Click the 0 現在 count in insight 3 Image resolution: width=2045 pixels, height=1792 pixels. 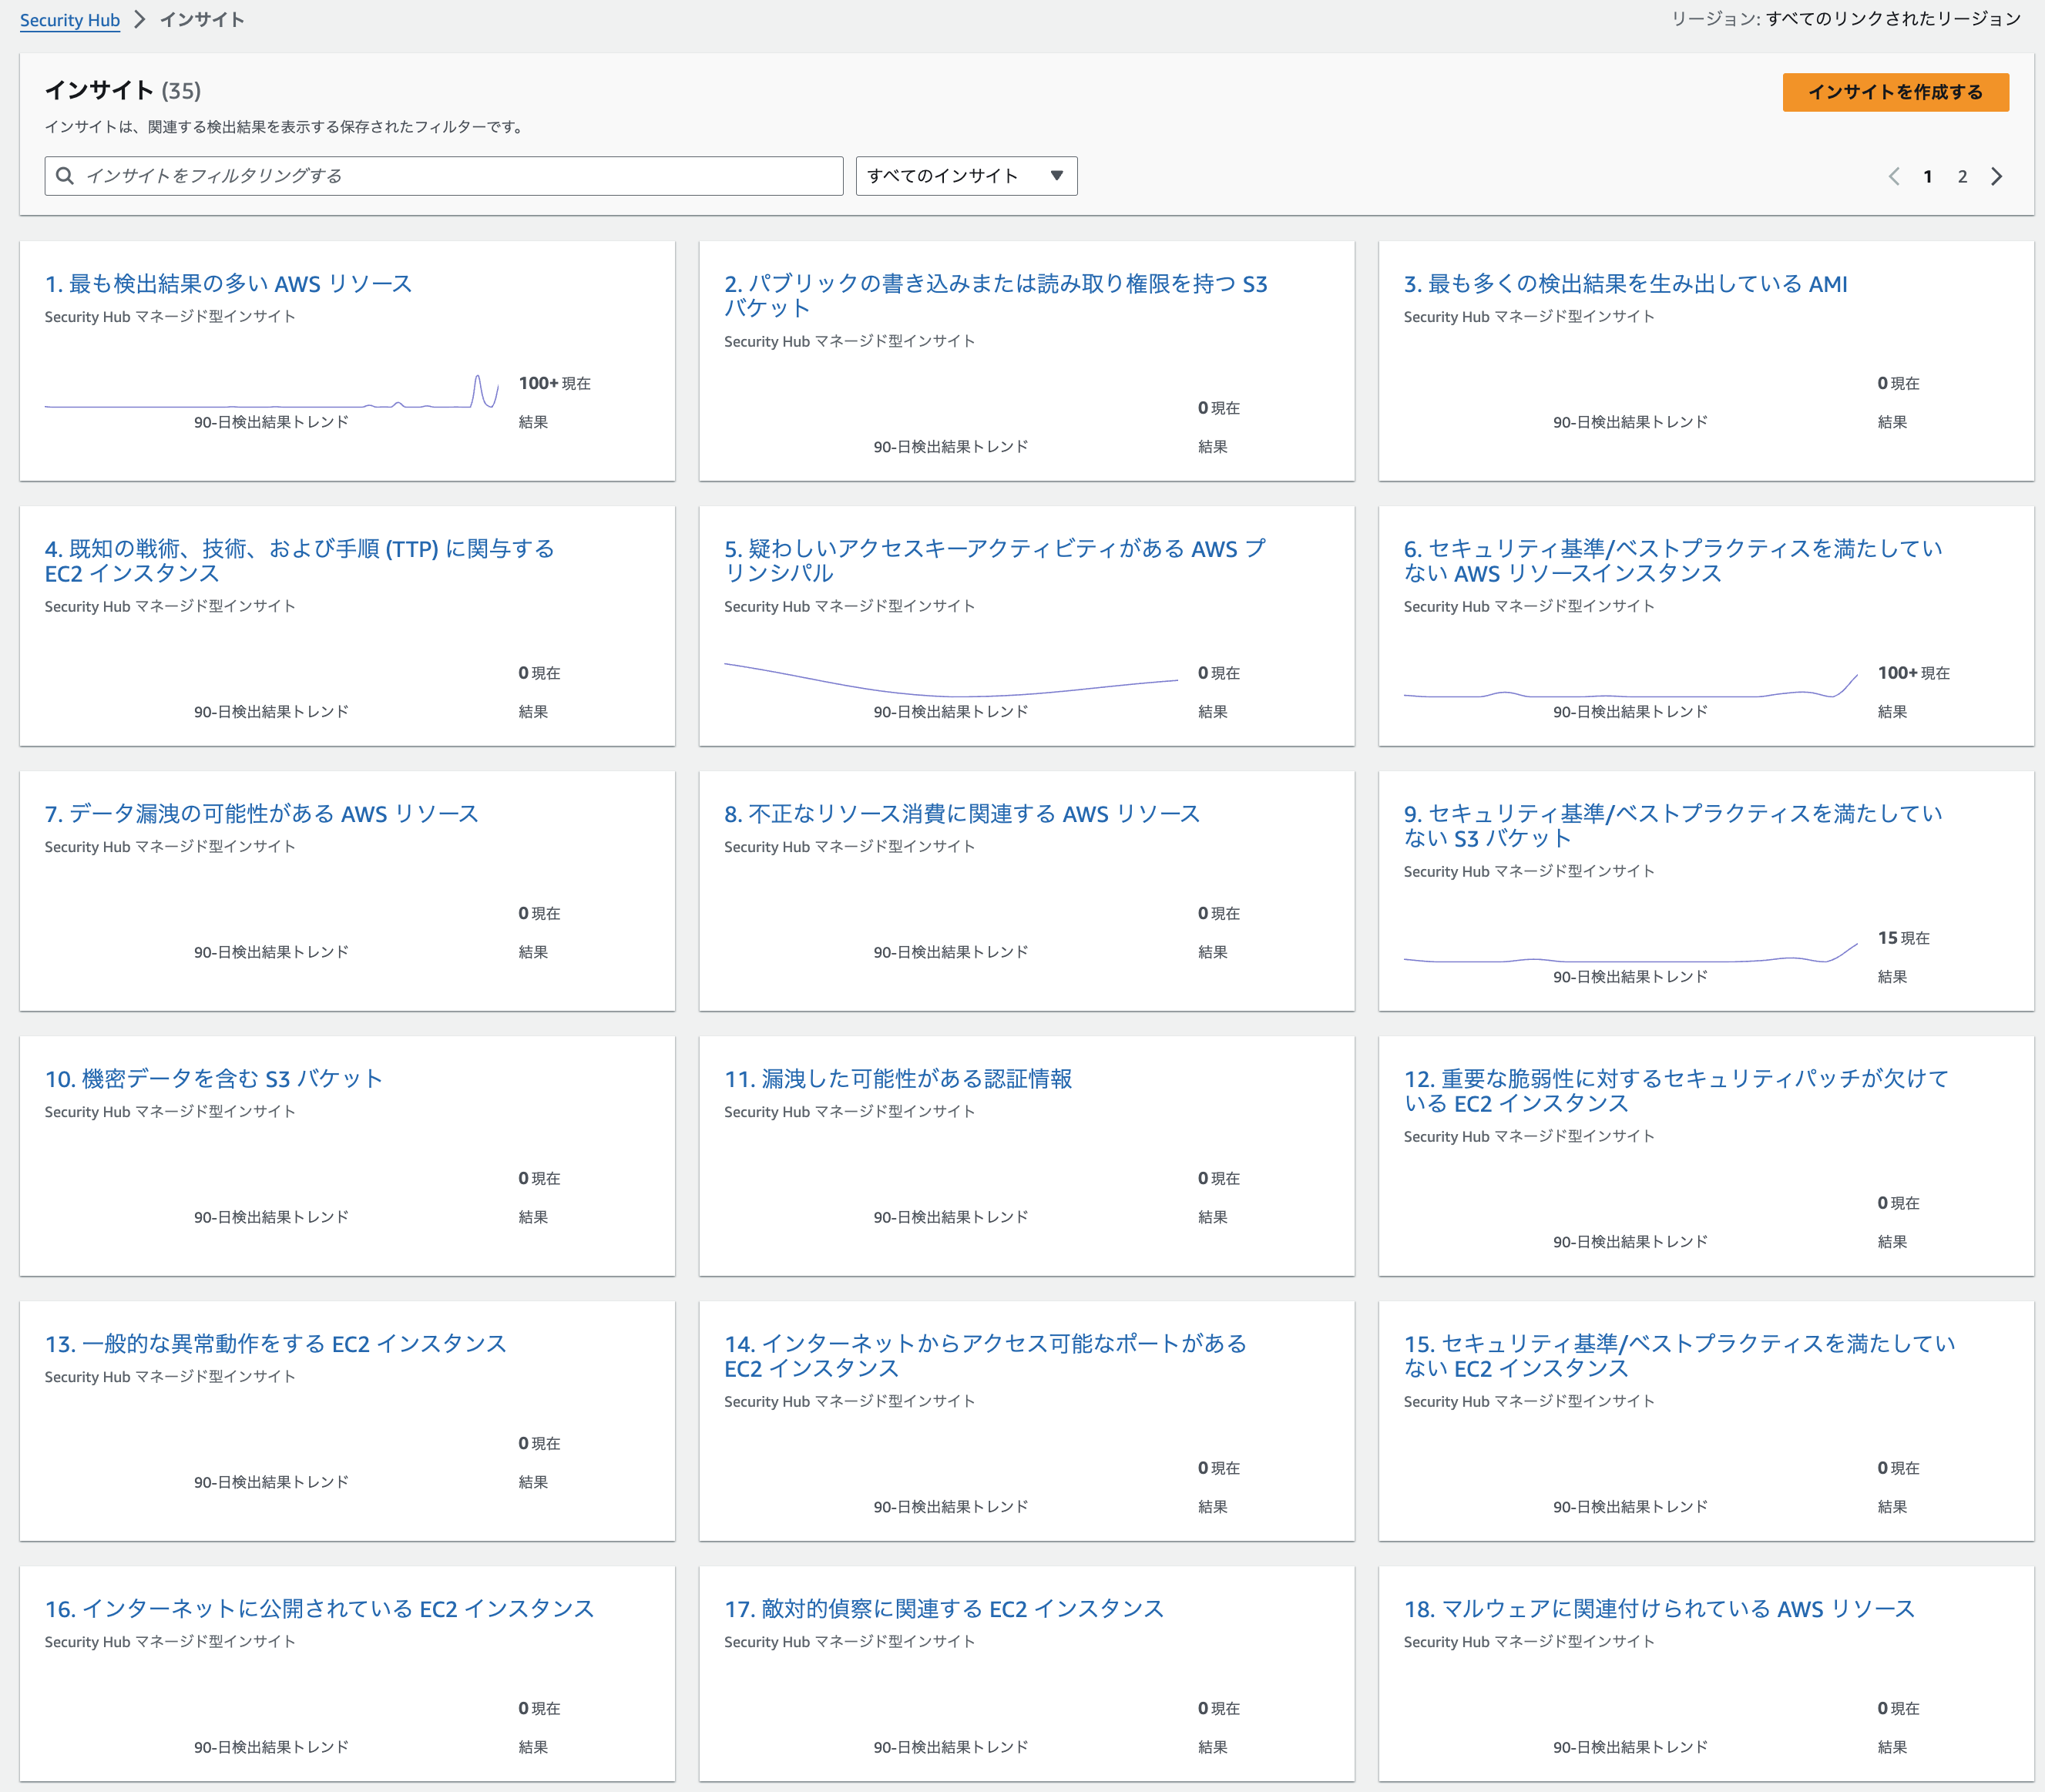[1898, 384]
